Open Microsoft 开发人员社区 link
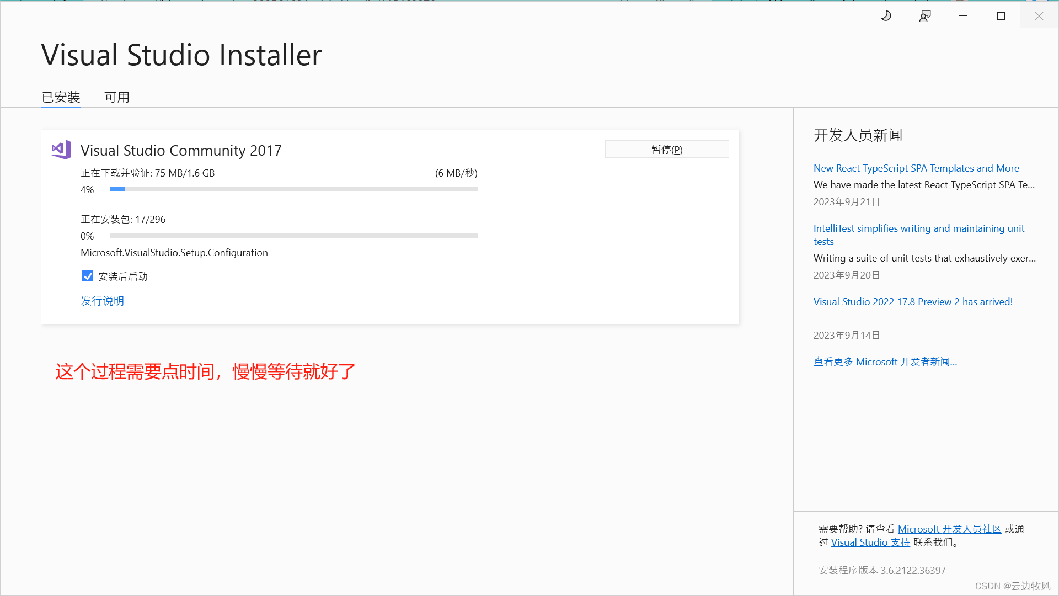This screenshot has width=1059, height=596. [949, 529]
